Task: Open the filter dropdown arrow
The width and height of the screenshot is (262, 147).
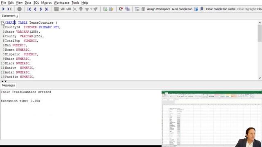Action: (91, 9)
